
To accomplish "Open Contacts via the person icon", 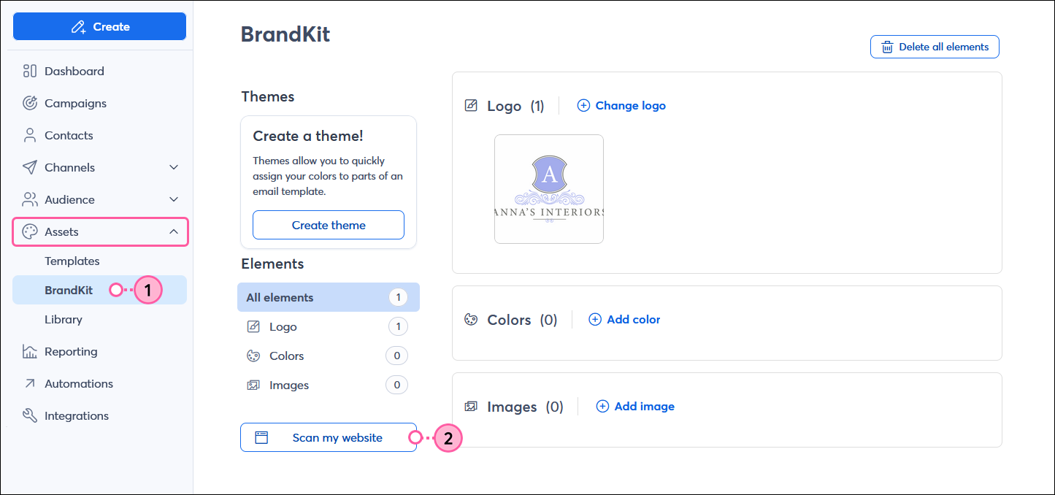I will click(x=29, y=135).
